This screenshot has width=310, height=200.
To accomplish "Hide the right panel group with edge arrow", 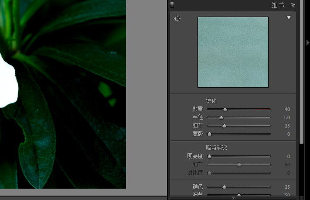I will tap(308, 42).
